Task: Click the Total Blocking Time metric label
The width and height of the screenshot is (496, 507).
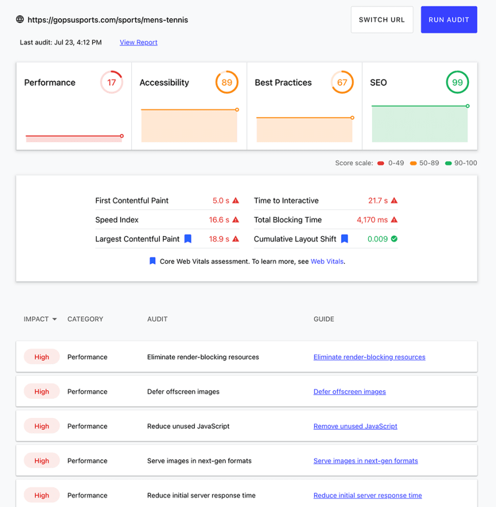Action: pyautogui.click(x=287, y=220)
